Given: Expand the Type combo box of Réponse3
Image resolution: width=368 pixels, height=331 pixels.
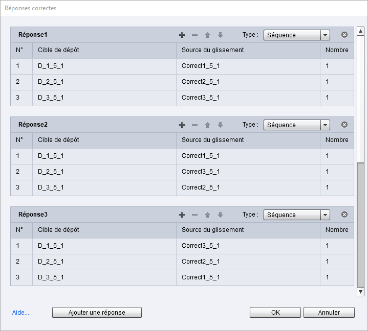Looking at the screenshot, I should click(x=325, y=215).
